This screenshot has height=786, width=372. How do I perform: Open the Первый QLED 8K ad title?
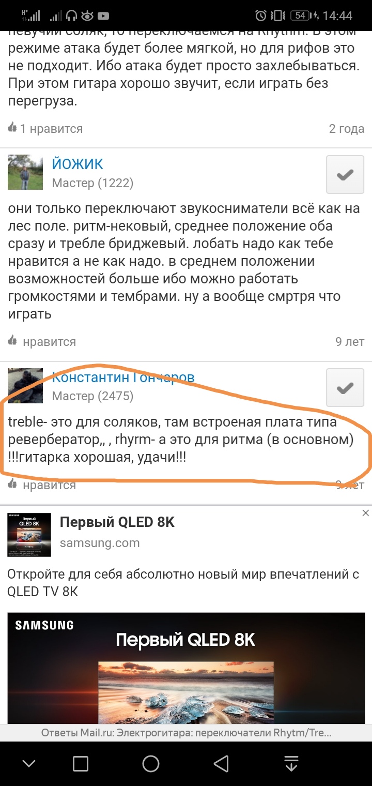pos(117,522)
